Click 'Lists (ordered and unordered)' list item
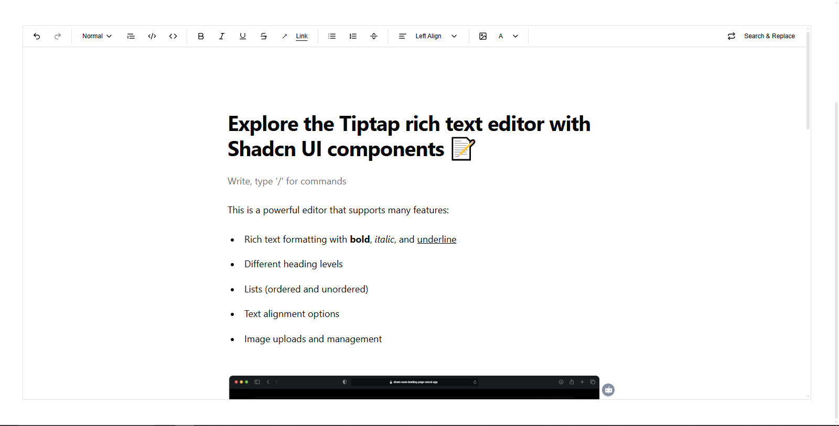This screenshot has width=839, height=426. [x=306, y=289]
